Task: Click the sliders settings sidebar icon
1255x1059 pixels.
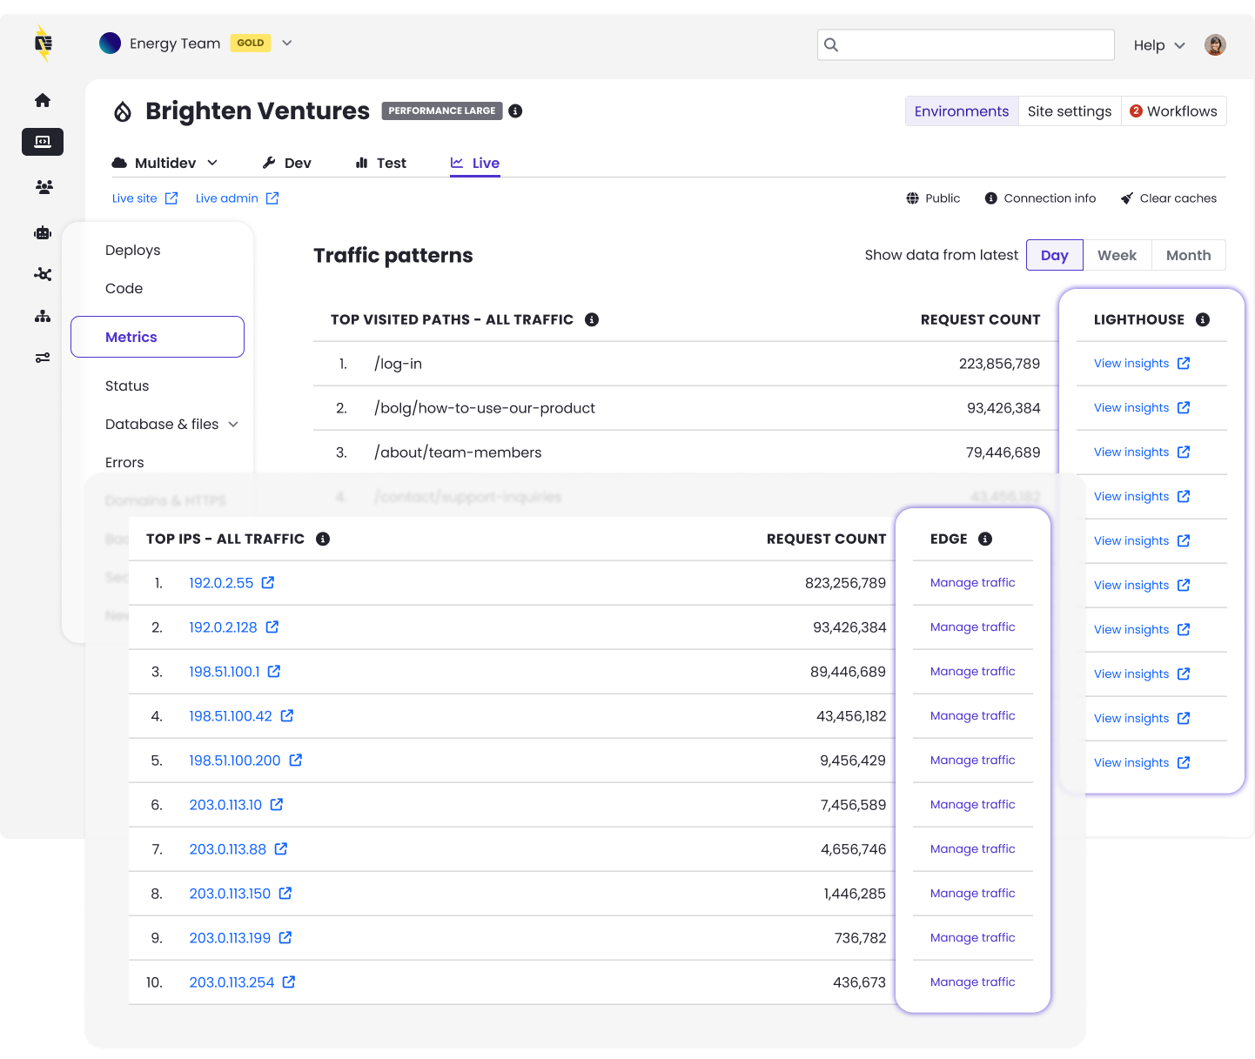Action: (43, 358)
